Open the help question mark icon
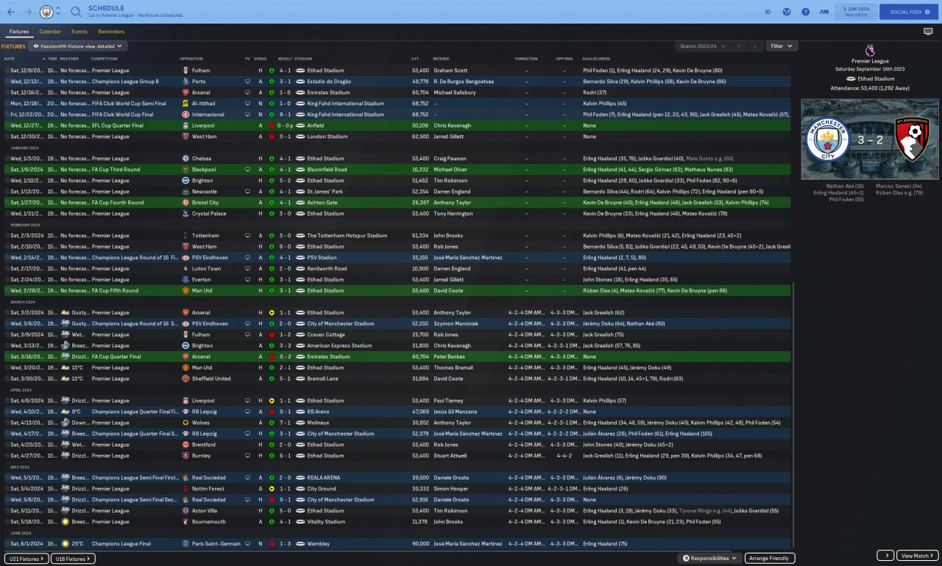 (806, 12)
